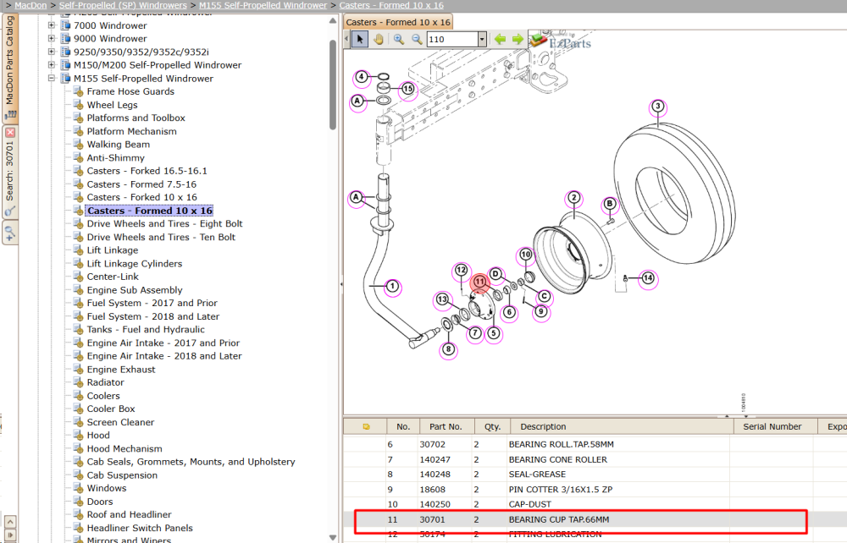Click callout 8 in the diagram
The width and height of the screenshot is (847, 543).
tap(448, 349)
